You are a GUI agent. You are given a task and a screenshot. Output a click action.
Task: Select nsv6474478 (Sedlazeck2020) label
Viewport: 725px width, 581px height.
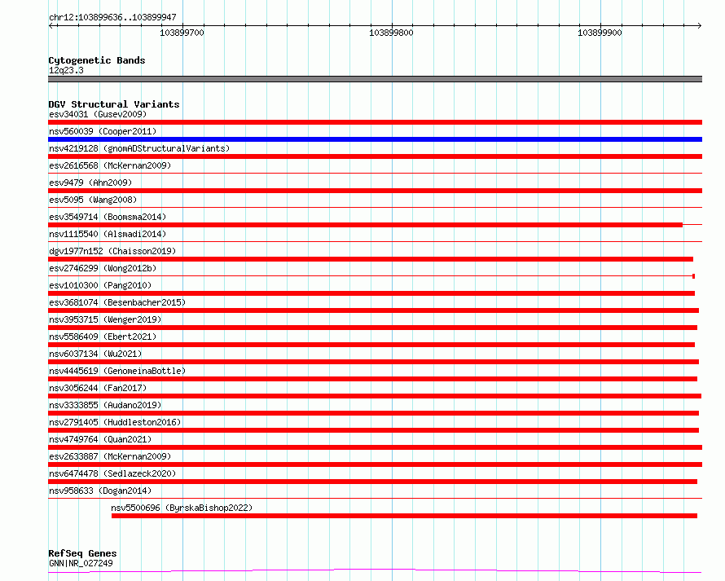112,473
